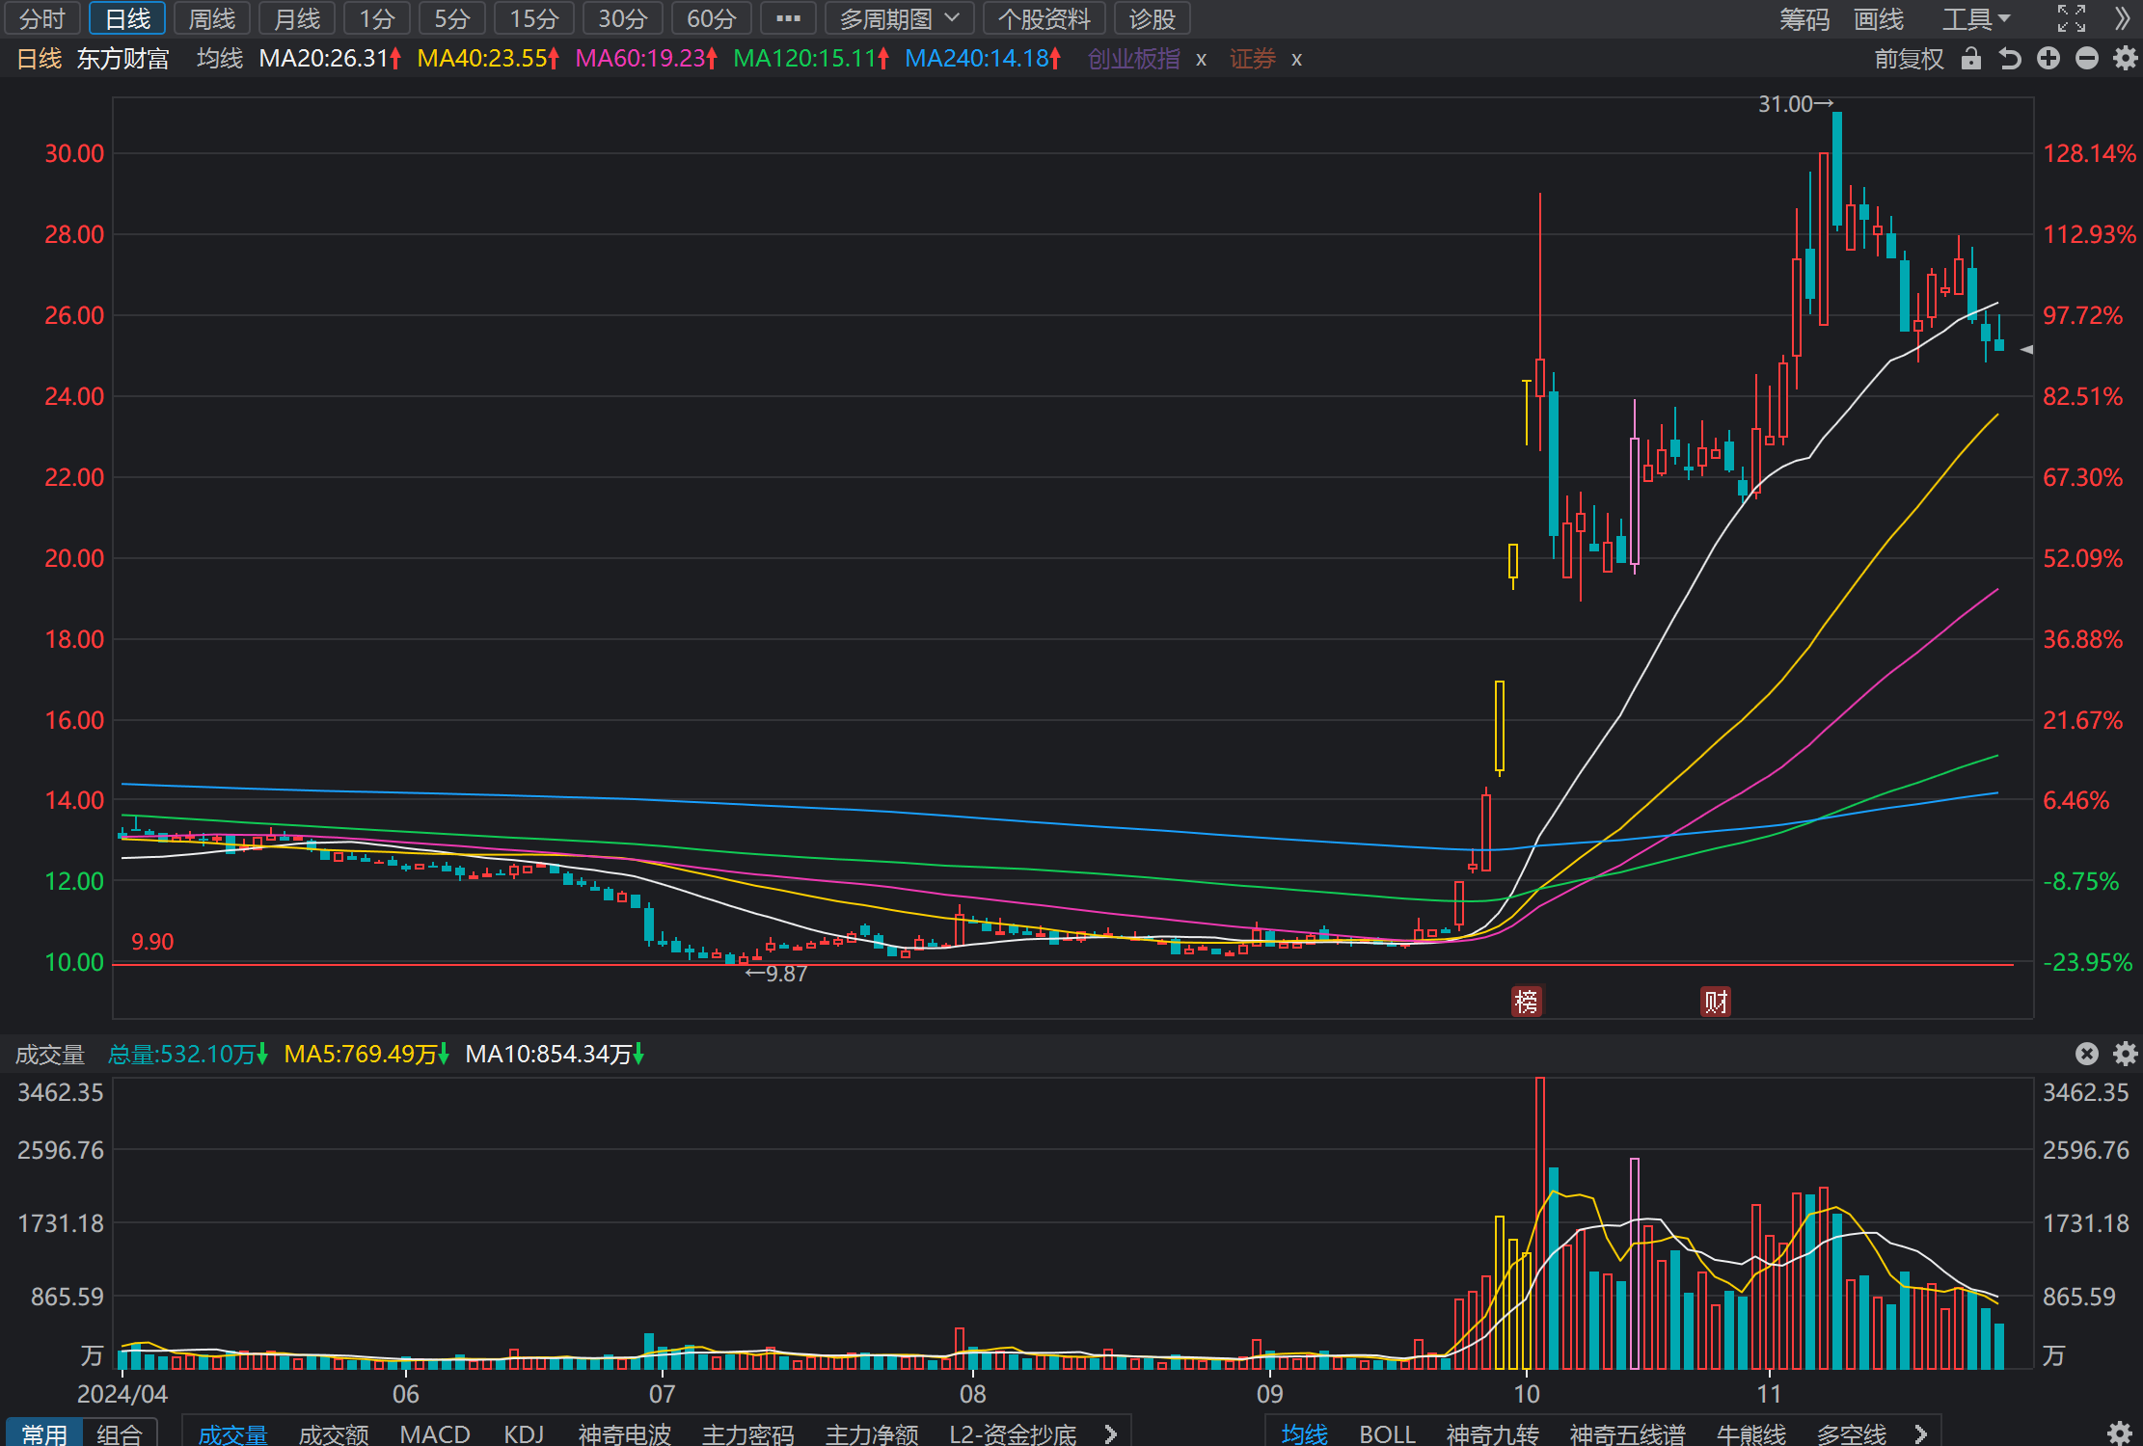Switch main overlay to 多空线

[1851, 1434]
